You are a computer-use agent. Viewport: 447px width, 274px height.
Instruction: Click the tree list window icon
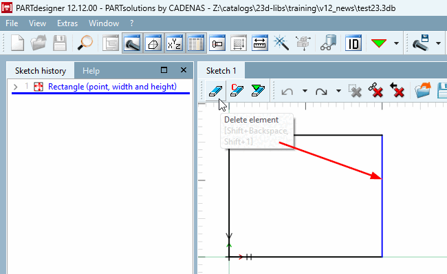coord(111,43)
